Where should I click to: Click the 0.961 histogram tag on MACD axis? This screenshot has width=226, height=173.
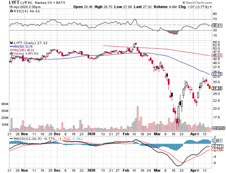click(217, 140)
